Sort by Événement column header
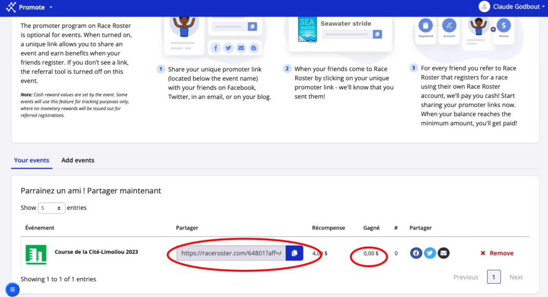Image resolution: width=548 pixels, height=297 pixels. 40,228
